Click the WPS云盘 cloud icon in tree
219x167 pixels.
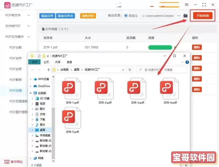click(35, 79)
